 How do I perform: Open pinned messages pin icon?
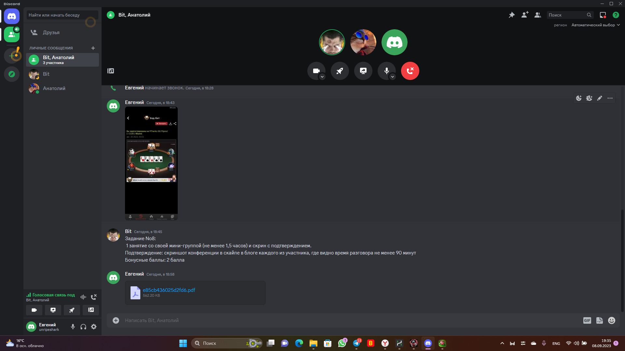512,15
